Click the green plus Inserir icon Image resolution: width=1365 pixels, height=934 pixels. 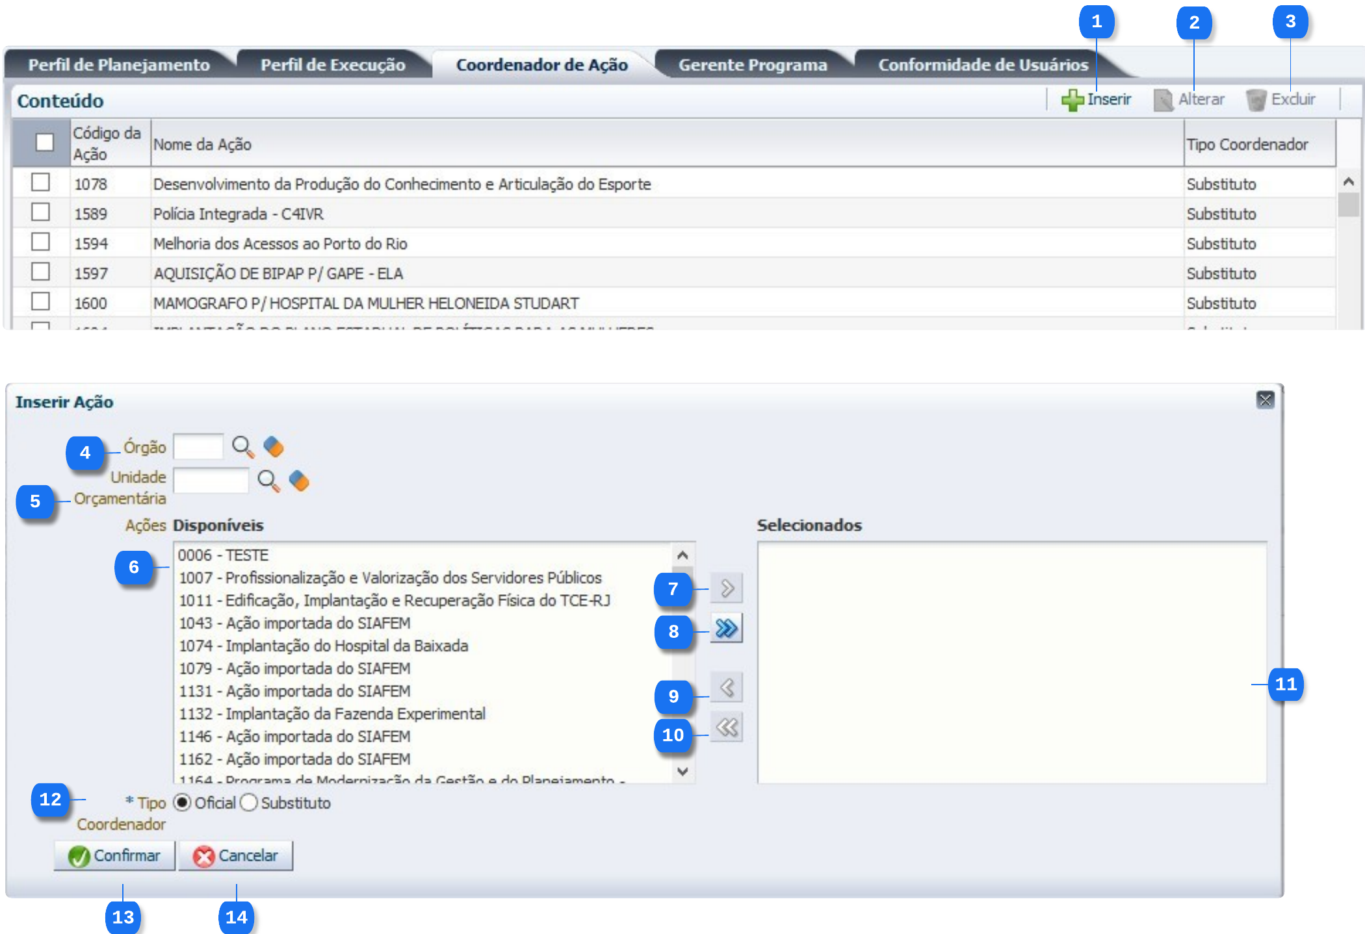1072,100
